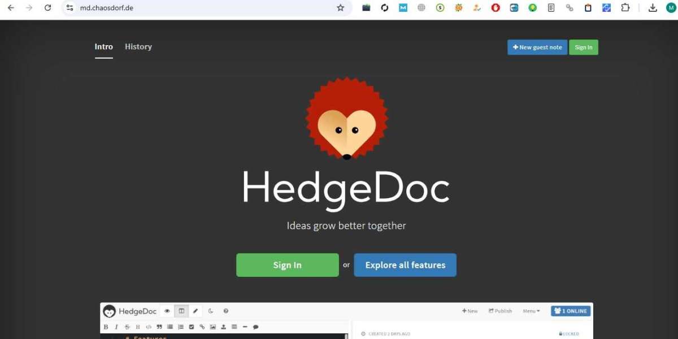
Task: Open the green circled S extension
Action: click(x=440, y=8)
